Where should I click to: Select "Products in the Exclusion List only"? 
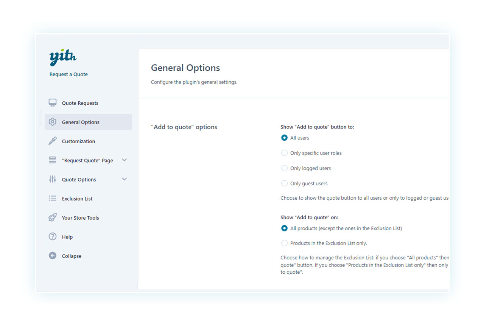tap(284, 243)
